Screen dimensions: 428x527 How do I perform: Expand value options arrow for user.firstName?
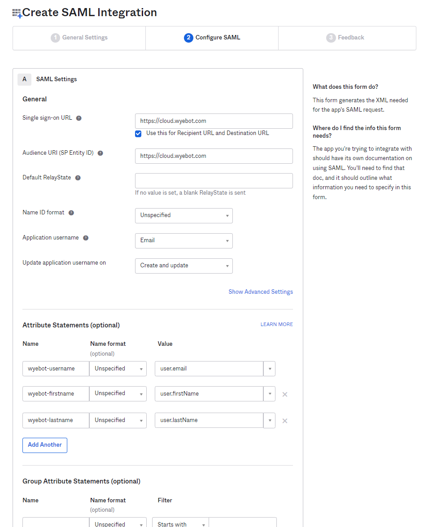[270, 394]
